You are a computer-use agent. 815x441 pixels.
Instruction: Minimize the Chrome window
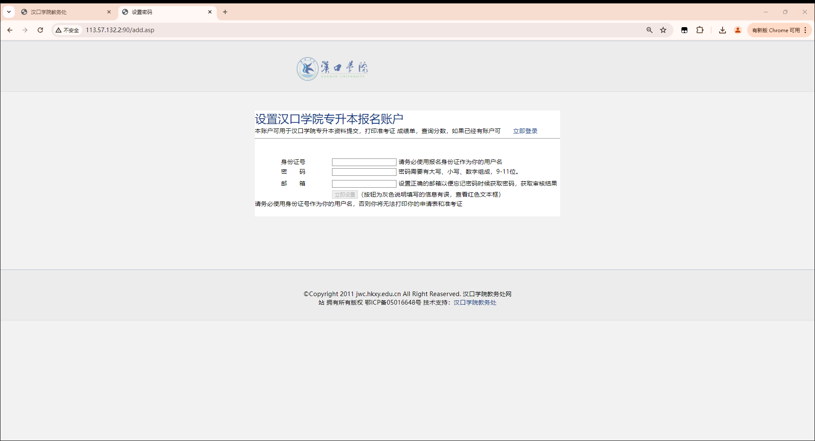pos(766,12)
